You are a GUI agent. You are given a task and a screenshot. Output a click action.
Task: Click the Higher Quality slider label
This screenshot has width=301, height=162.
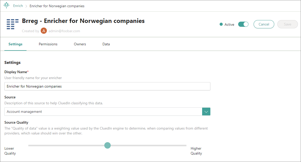[196, 151]
